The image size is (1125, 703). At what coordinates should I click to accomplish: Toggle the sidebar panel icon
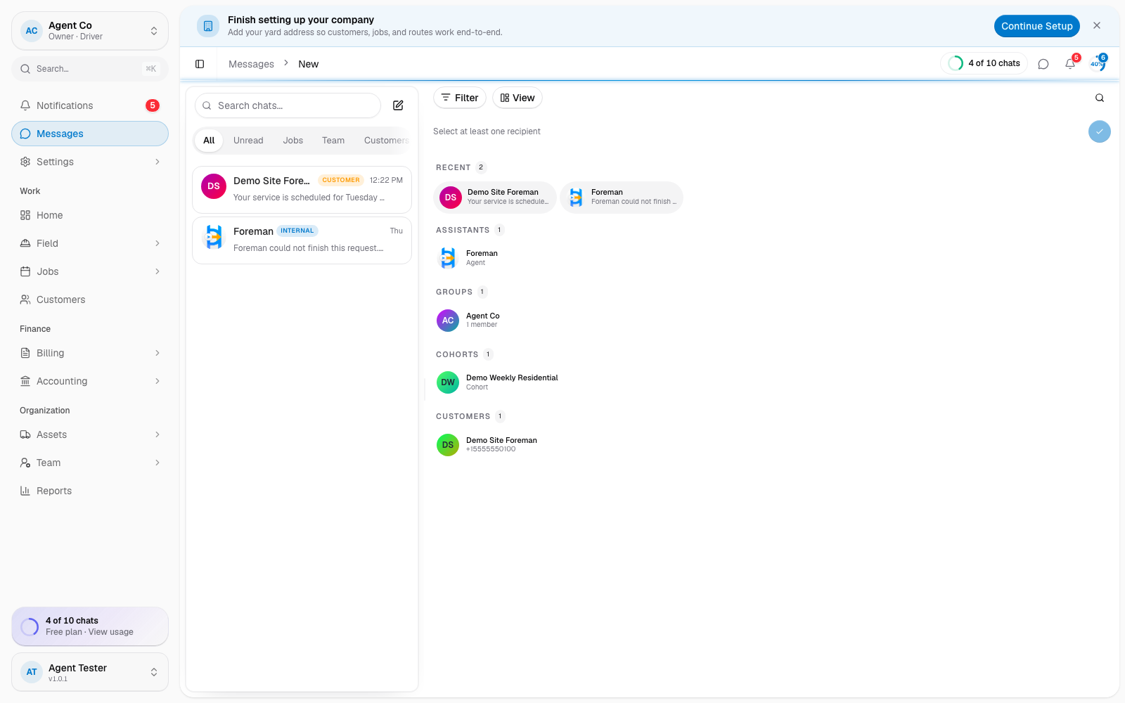click(x=200, y=64)
